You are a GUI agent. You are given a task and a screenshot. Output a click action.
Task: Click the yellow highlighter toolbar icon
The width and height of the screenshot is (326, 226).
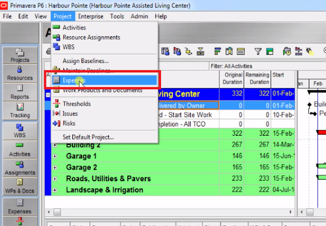pyautogui.click(x=310, y=51)
